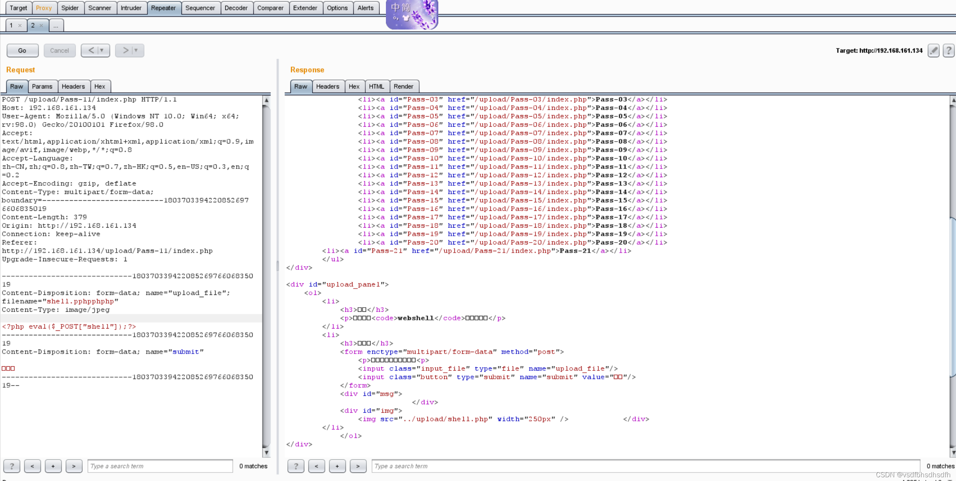This screenshot has width=956, height=481.
Task: Close Repeater tab 1
Action: (20, 25)
